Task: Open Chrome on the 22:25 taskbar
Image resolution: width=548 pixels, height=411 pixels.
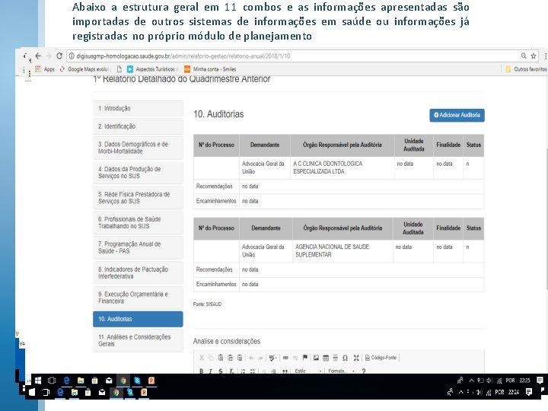Action: (x=123, y=381)
